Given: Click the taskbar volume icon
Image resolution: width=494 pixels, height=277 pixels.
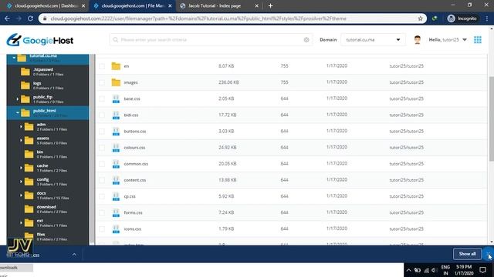Looking at the screenshot, I should tap(434, 270).
